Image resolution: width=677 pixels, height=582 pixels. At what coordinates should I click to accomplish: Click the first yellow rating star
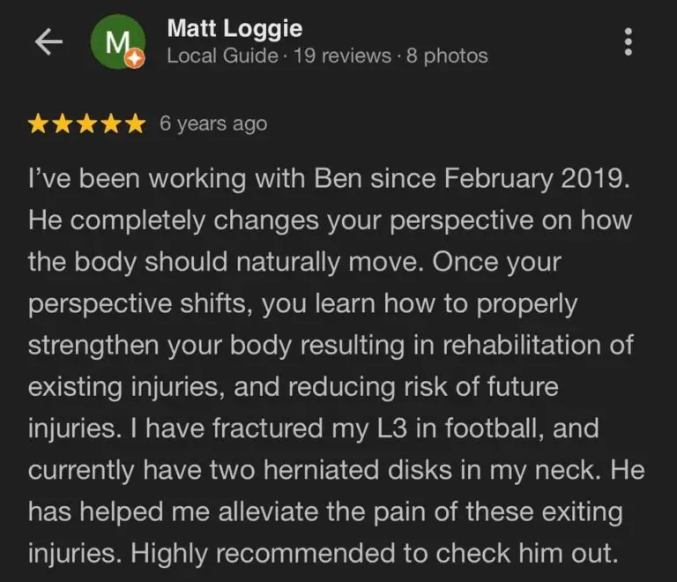pos(40,124)
